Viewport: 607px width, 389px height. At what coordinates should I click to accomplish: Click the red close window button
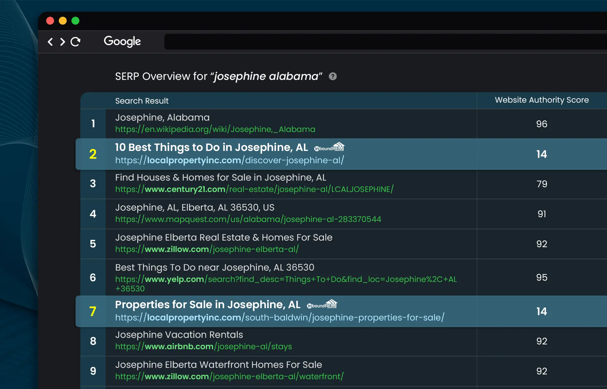coord(50,21)
